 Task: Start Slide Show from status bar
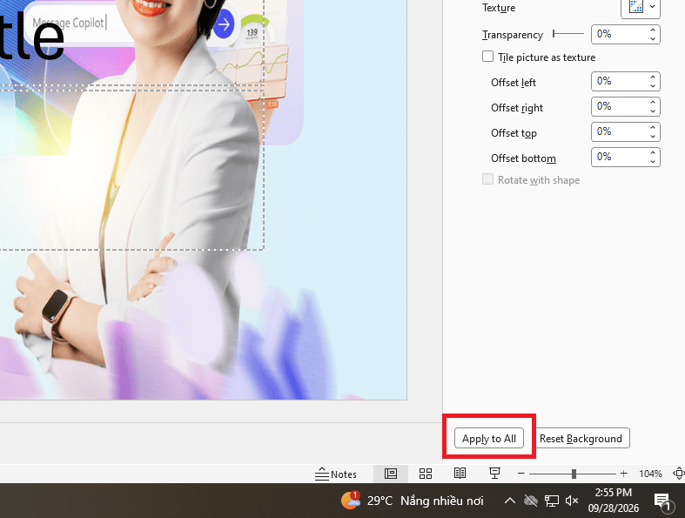[494, 474]
